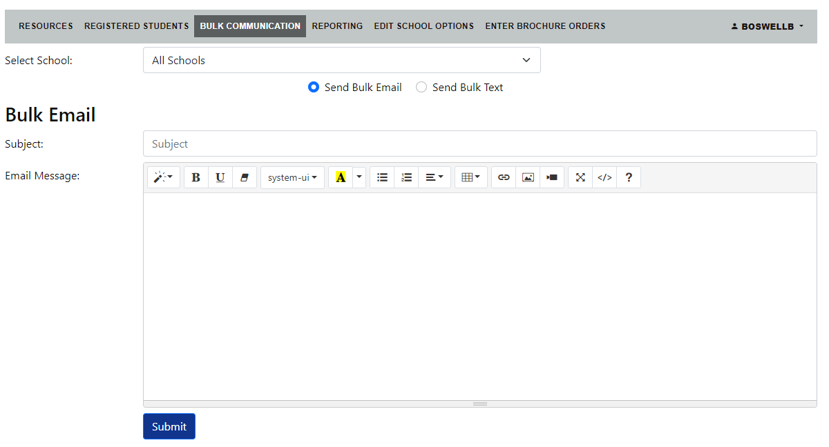
Task: Toggle bold formatting in the editor
Action: [x=196, y=177]
